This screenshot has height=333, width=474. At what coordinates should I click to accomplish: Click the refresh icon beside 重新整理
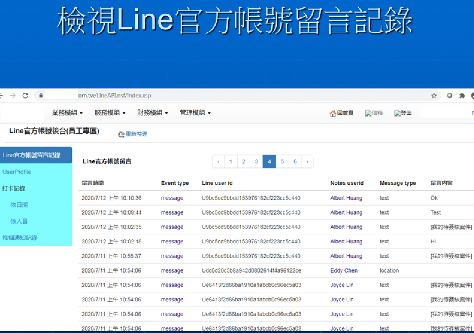(121, 135)
